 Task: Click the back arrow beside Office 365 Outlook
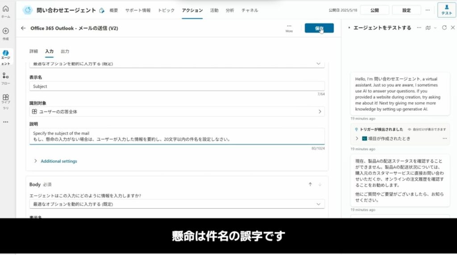point(23,28)
